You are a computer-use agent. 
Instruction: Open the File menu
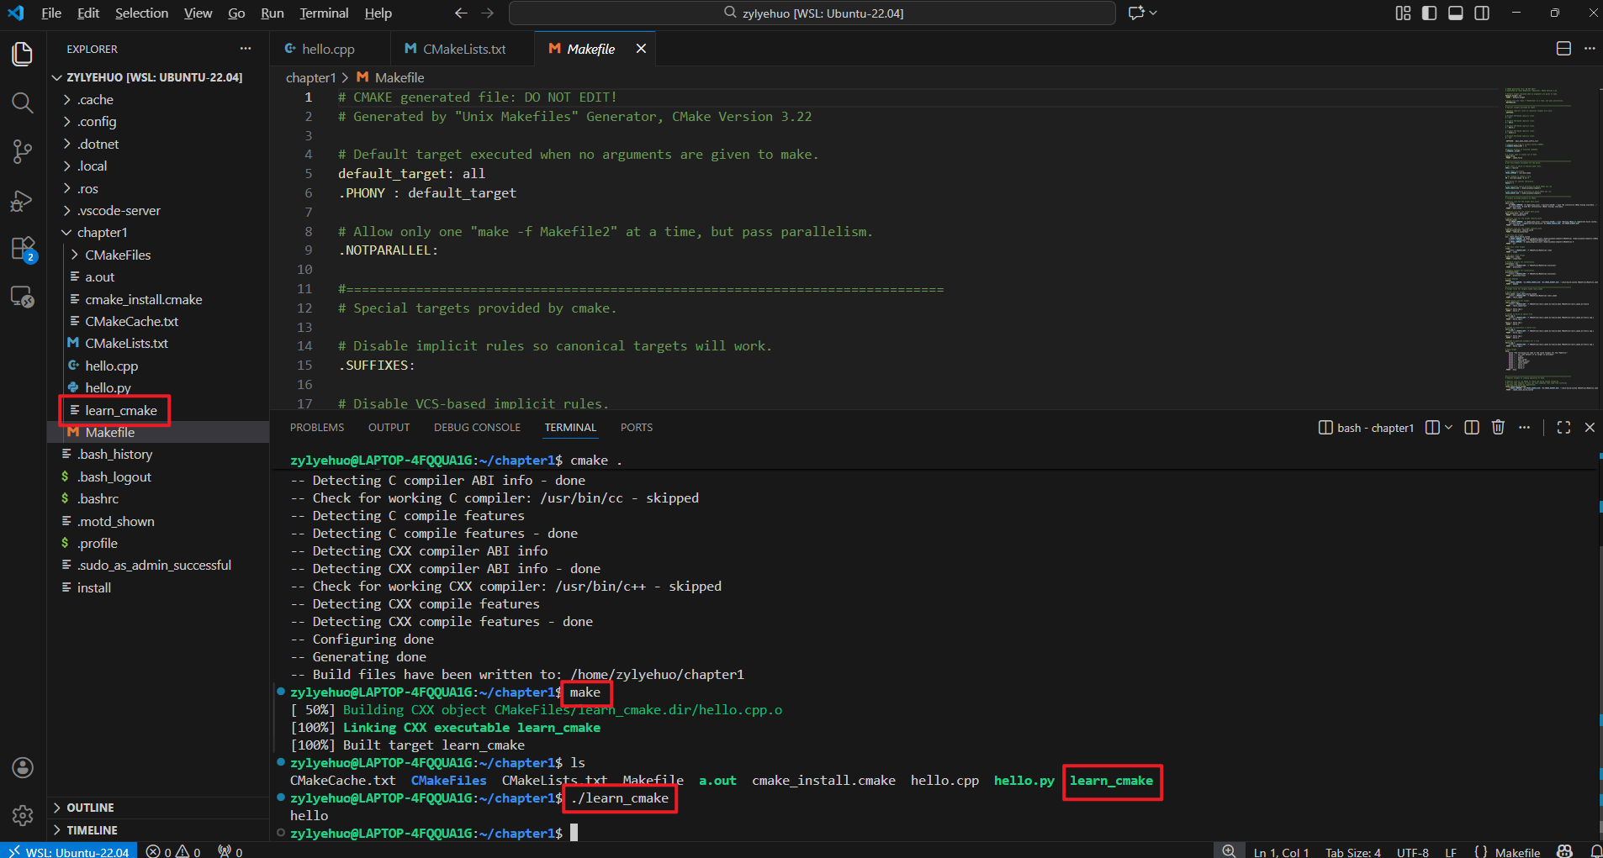51,13
